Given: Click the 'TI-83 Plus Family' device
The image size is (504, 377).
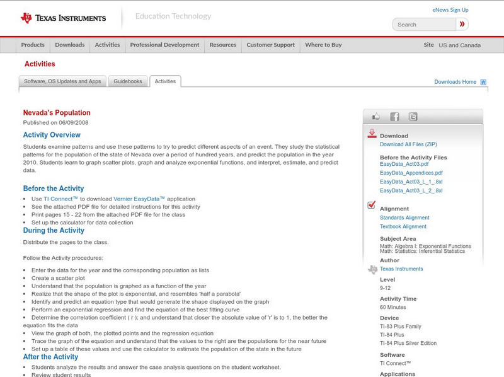Looking at the screenshot, I should tap(401, 327).
